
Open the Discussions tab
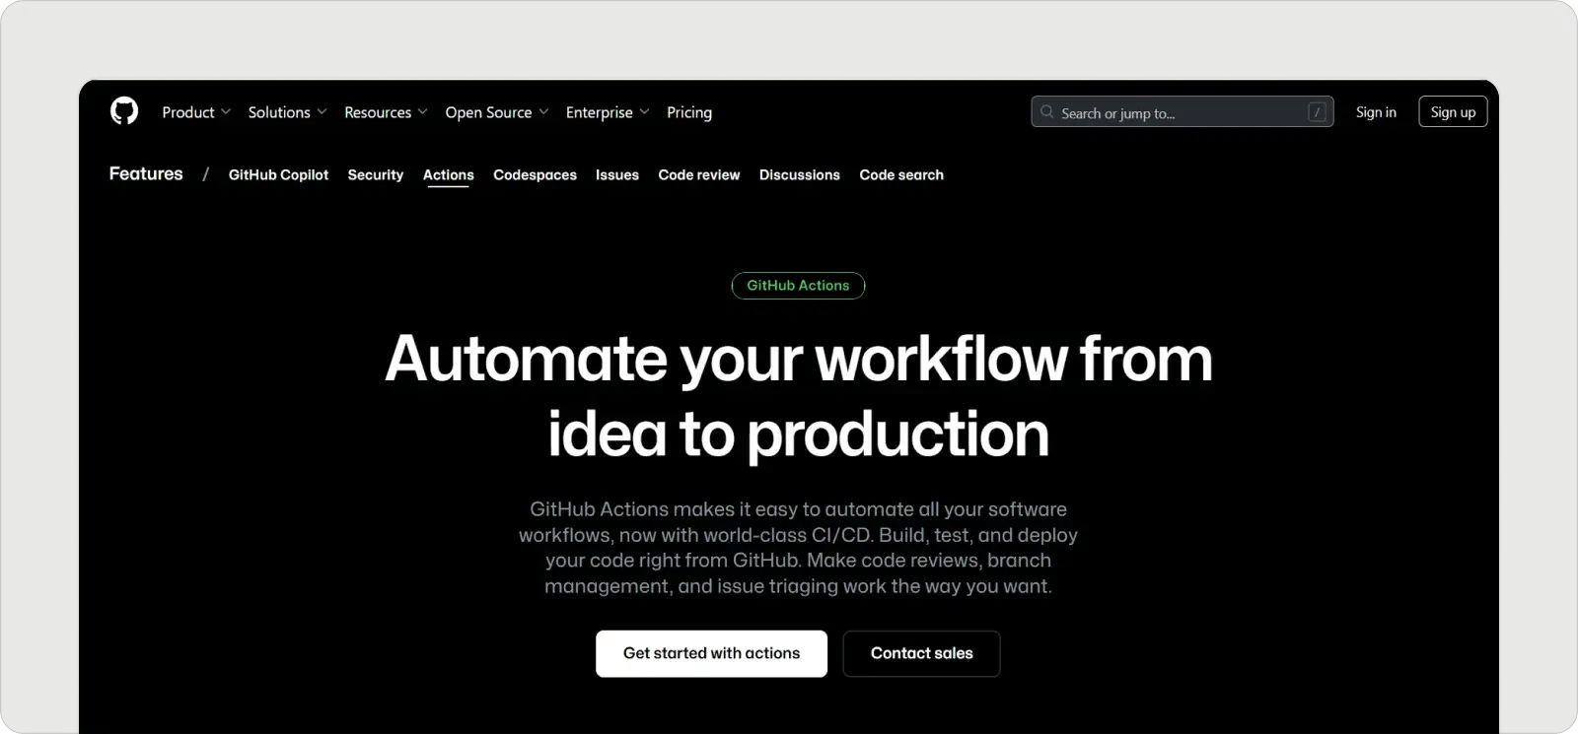(x=800, y=175)
